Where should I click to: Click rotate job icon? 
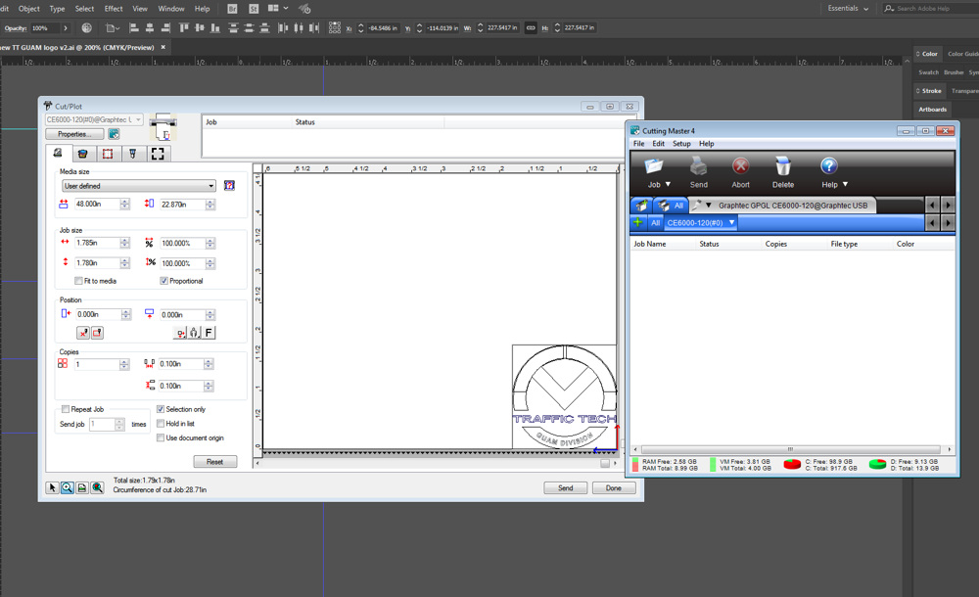tap(194, 333)
